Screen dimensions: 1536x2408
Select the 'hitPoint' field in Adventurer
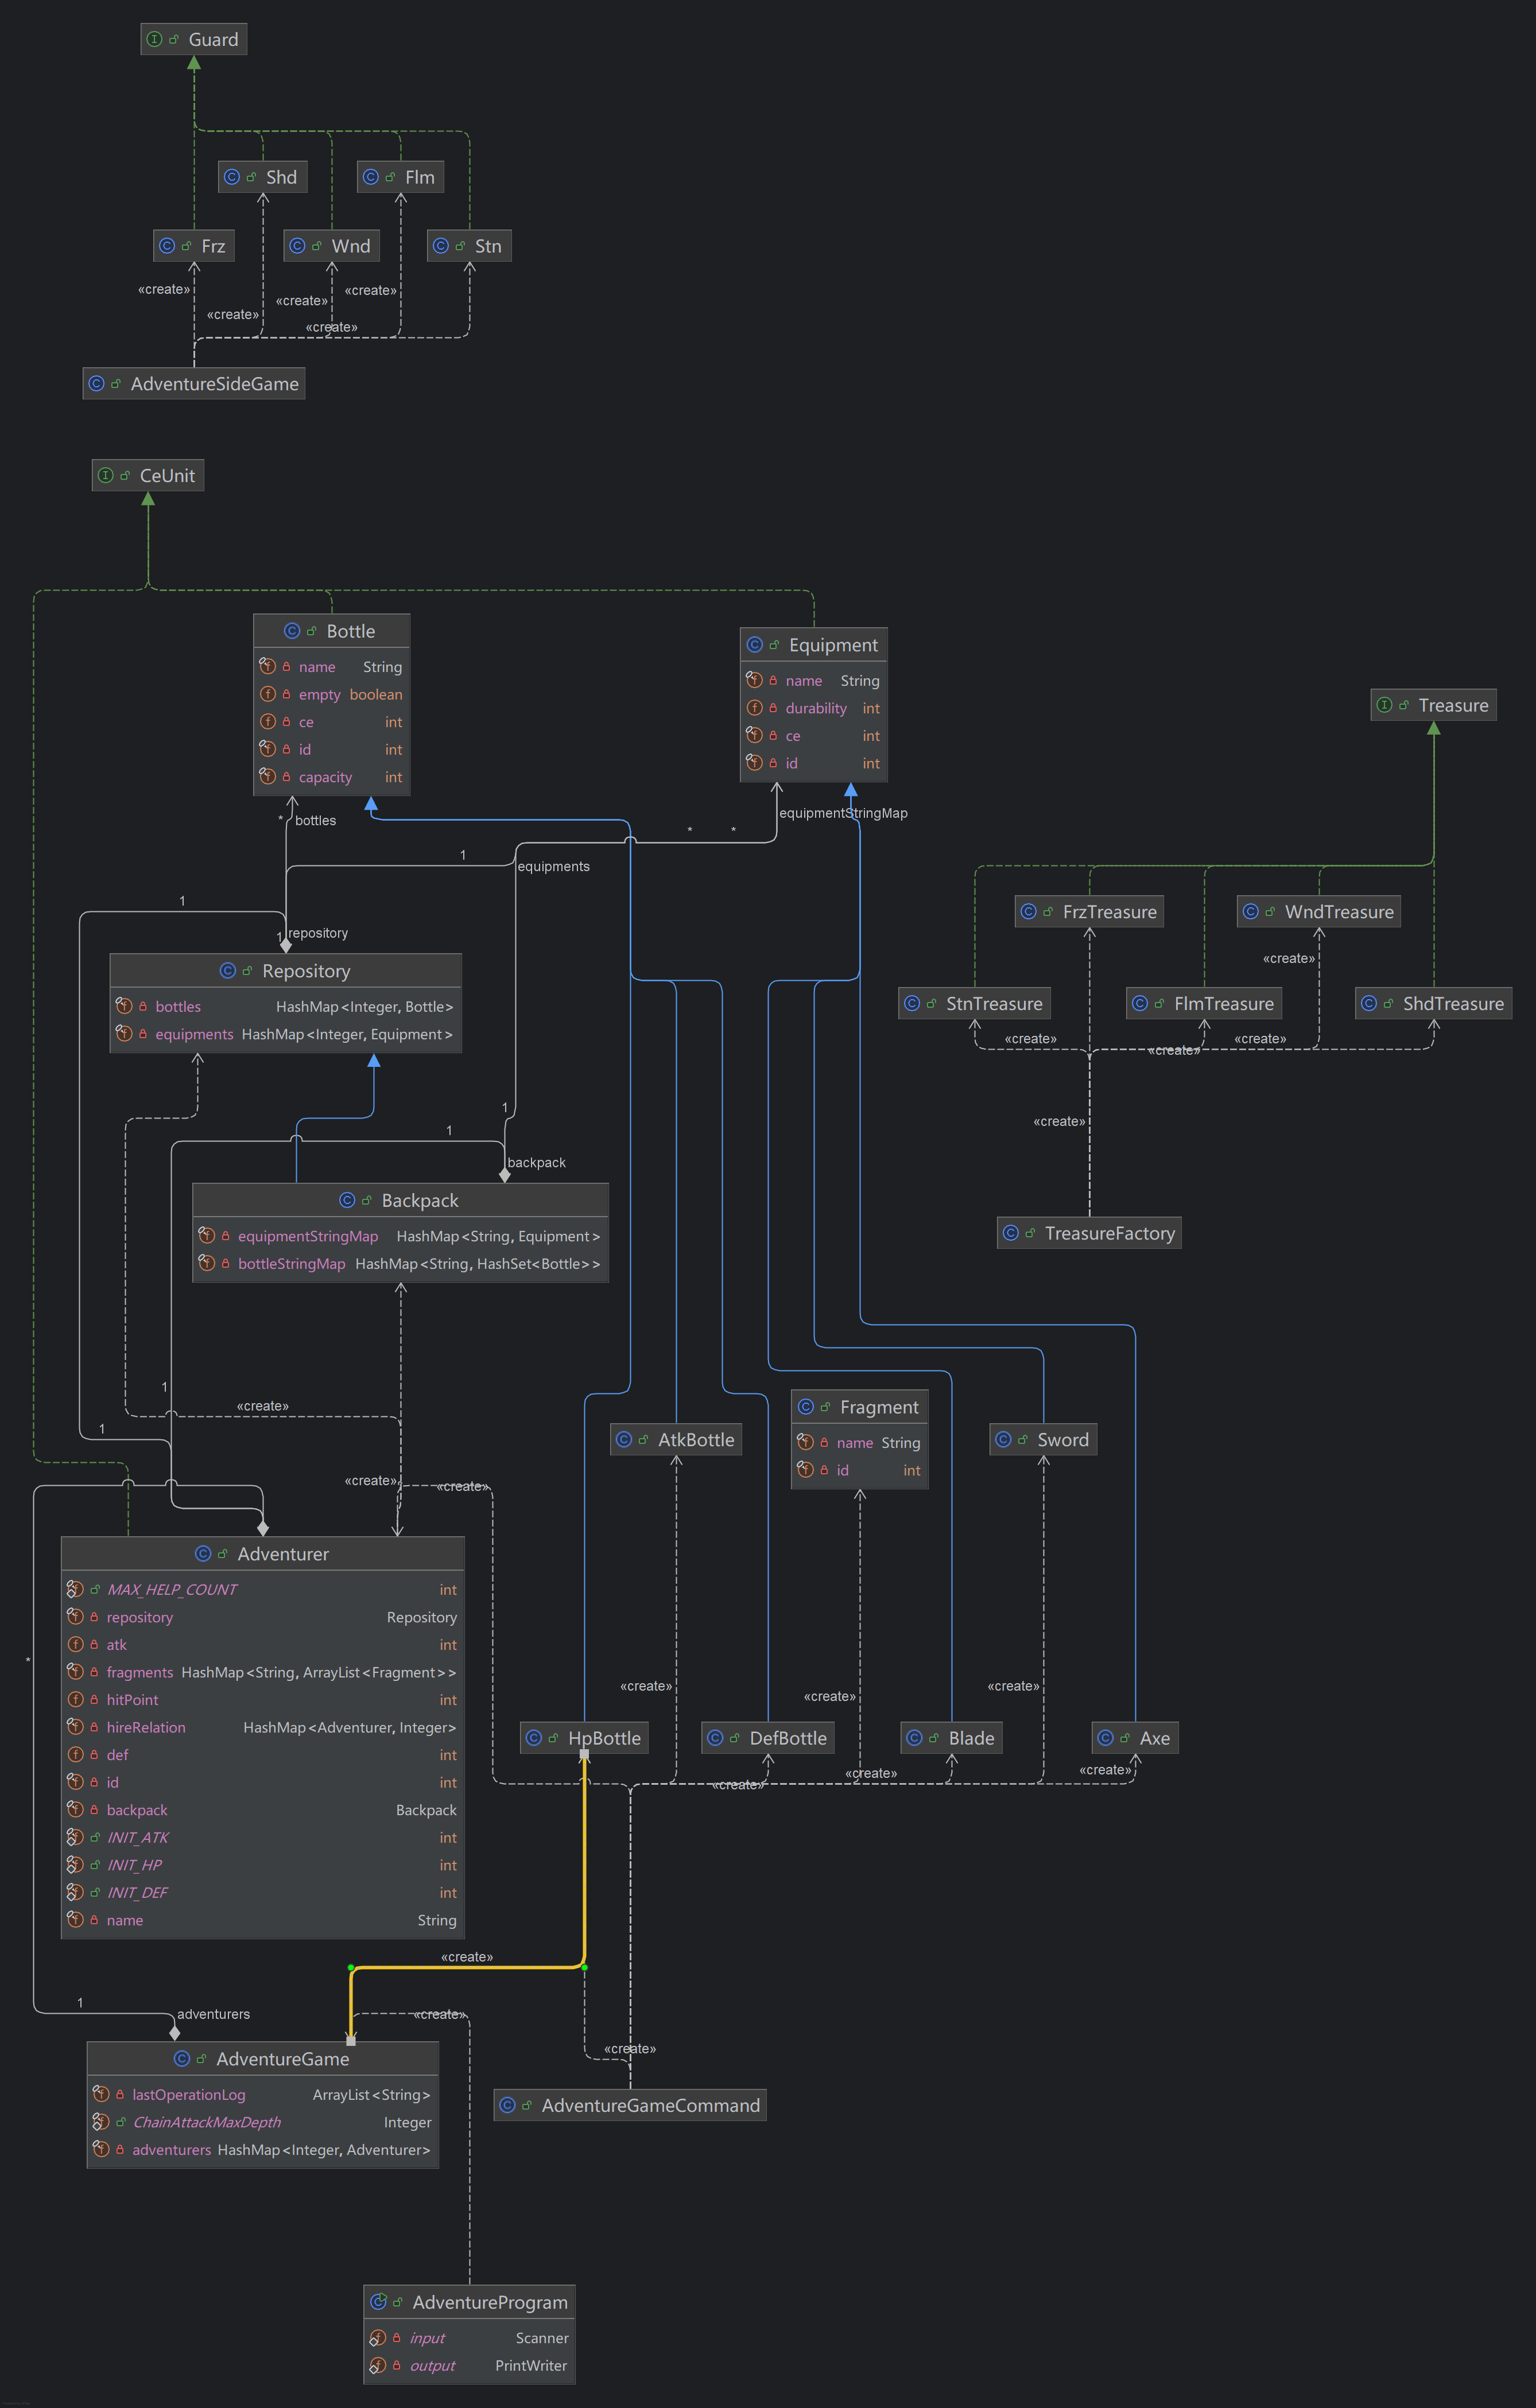click(262, 1700)
